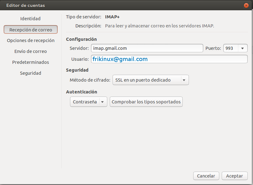Open the Método de cifrado dropdown
The width and height of the screenshot is (253, 185).
coord(150,80)
